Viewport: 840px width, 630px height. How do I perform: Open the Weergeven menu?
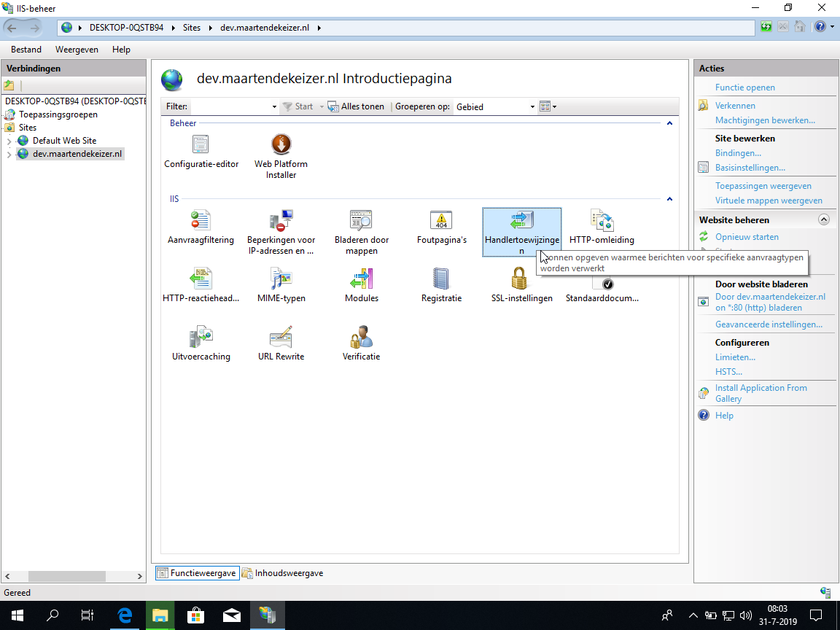click(77, 50)
